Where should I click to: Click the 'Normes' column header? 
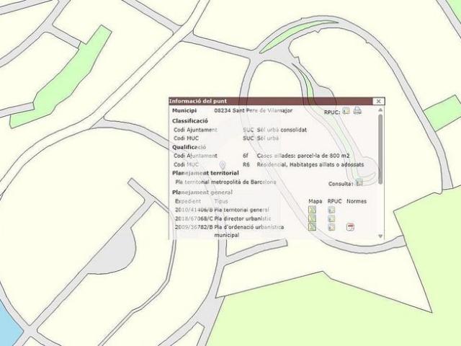tap(357, 201)
